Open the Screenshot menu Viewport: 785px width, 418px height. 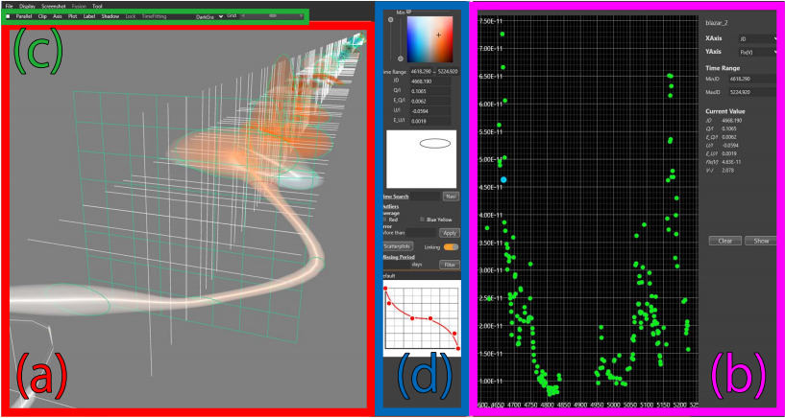54,6
